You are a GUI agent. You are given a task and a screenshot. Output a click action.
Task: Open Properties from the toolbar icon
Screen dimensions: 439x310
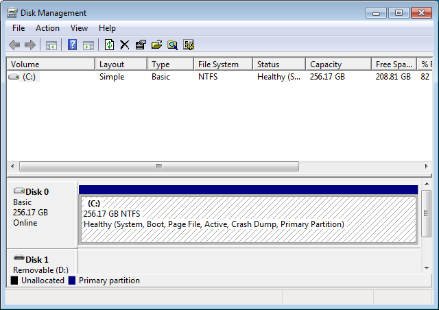click(141, 45)
